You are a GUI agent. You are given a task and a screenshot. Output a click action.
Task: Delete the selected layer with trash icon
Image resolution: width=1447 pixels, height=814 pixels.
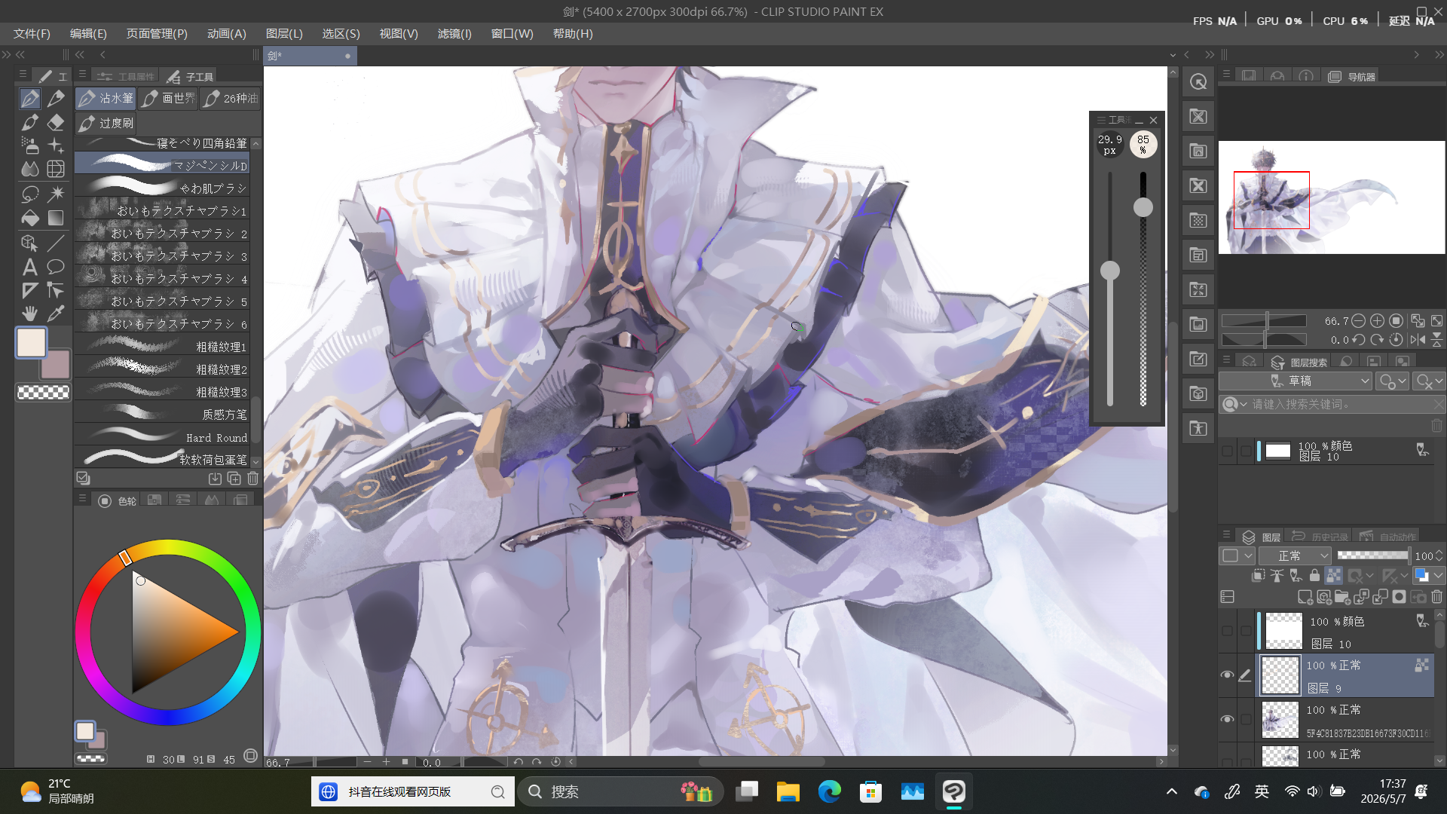[x=1437, y=597]
